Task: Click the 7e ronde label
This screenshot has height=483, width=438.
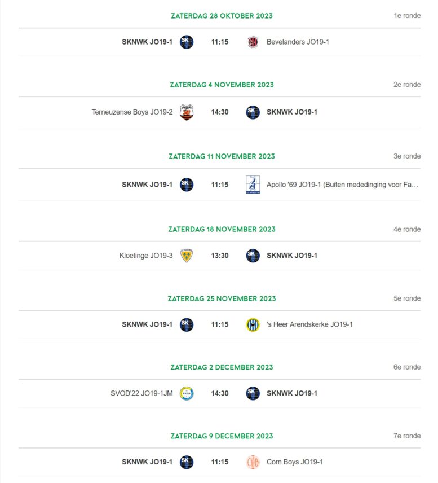Action: pos(407,436)
